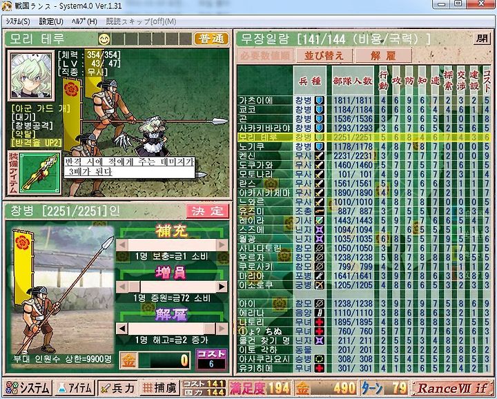
Task: Click the 解雇 slider track
Action: (172, 329)
